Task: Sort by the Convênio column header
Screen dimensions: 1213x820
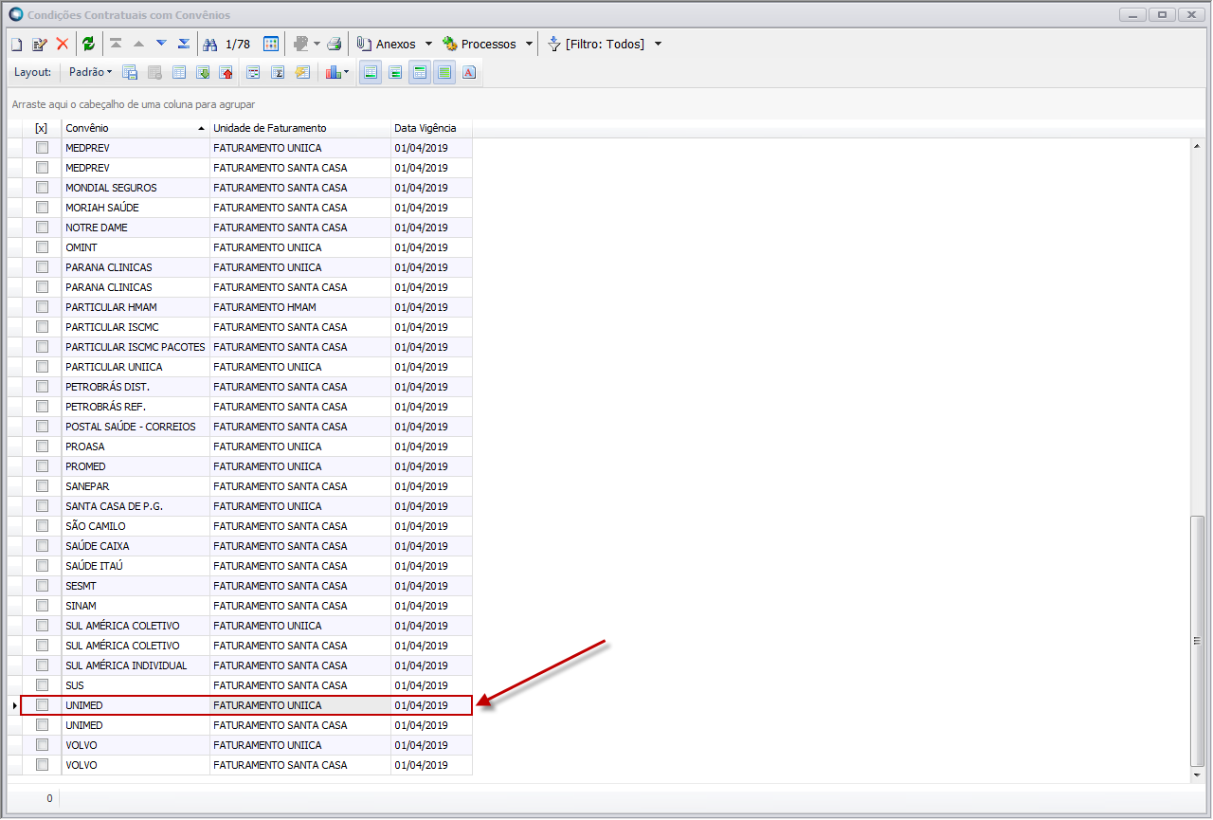Action: (136, 128)
